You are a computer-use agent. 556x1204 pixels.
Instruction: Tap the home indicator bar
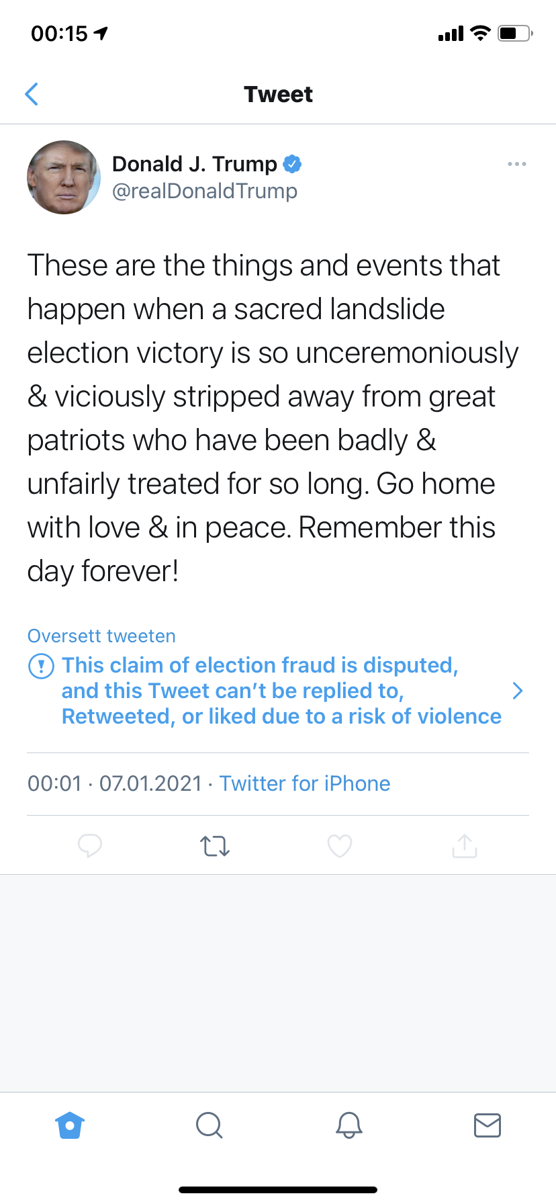point(278,1189)
